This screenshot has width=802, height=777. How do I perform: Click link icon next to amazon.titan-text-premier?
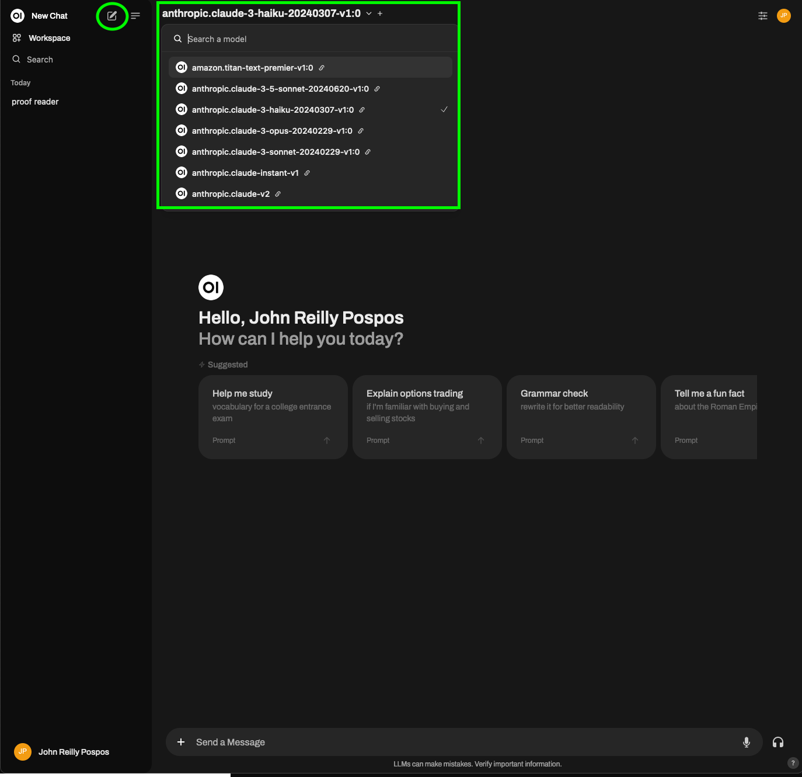[322, 68]
